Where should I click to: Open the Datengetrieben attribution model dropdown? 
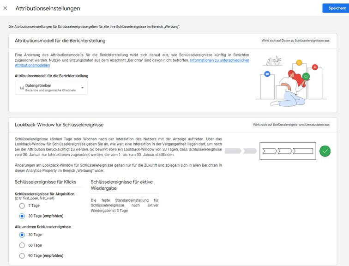click(51, 88)
